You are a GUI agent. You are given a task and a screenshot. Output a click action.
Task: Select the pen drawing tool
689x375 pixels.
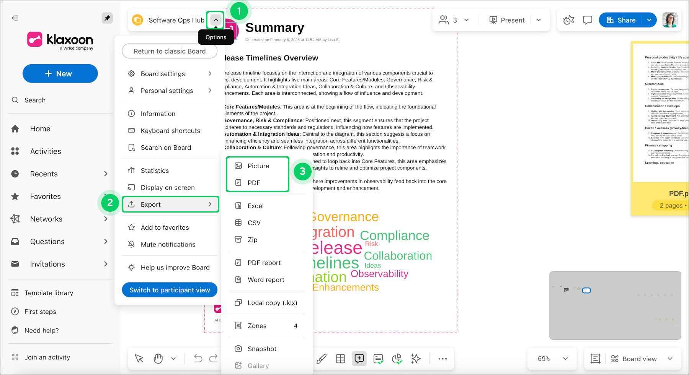322,359
